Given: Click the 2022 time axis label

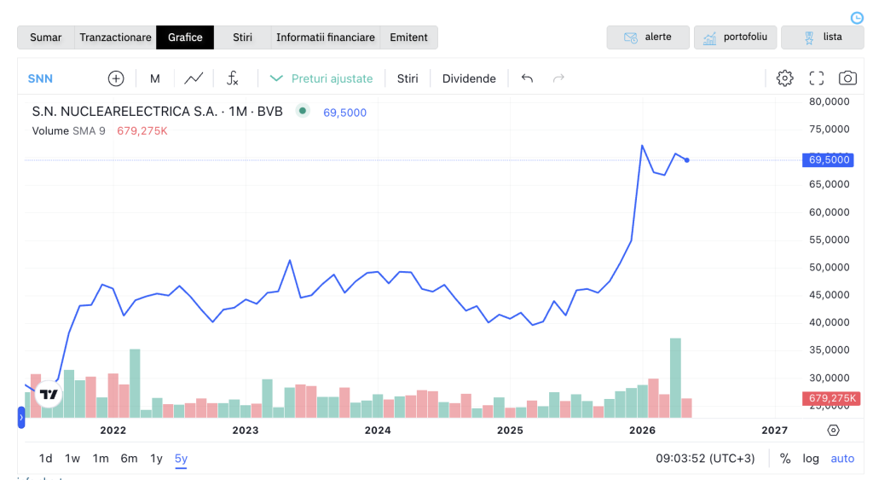Looking at the screenshot, I should pos(113,430).
